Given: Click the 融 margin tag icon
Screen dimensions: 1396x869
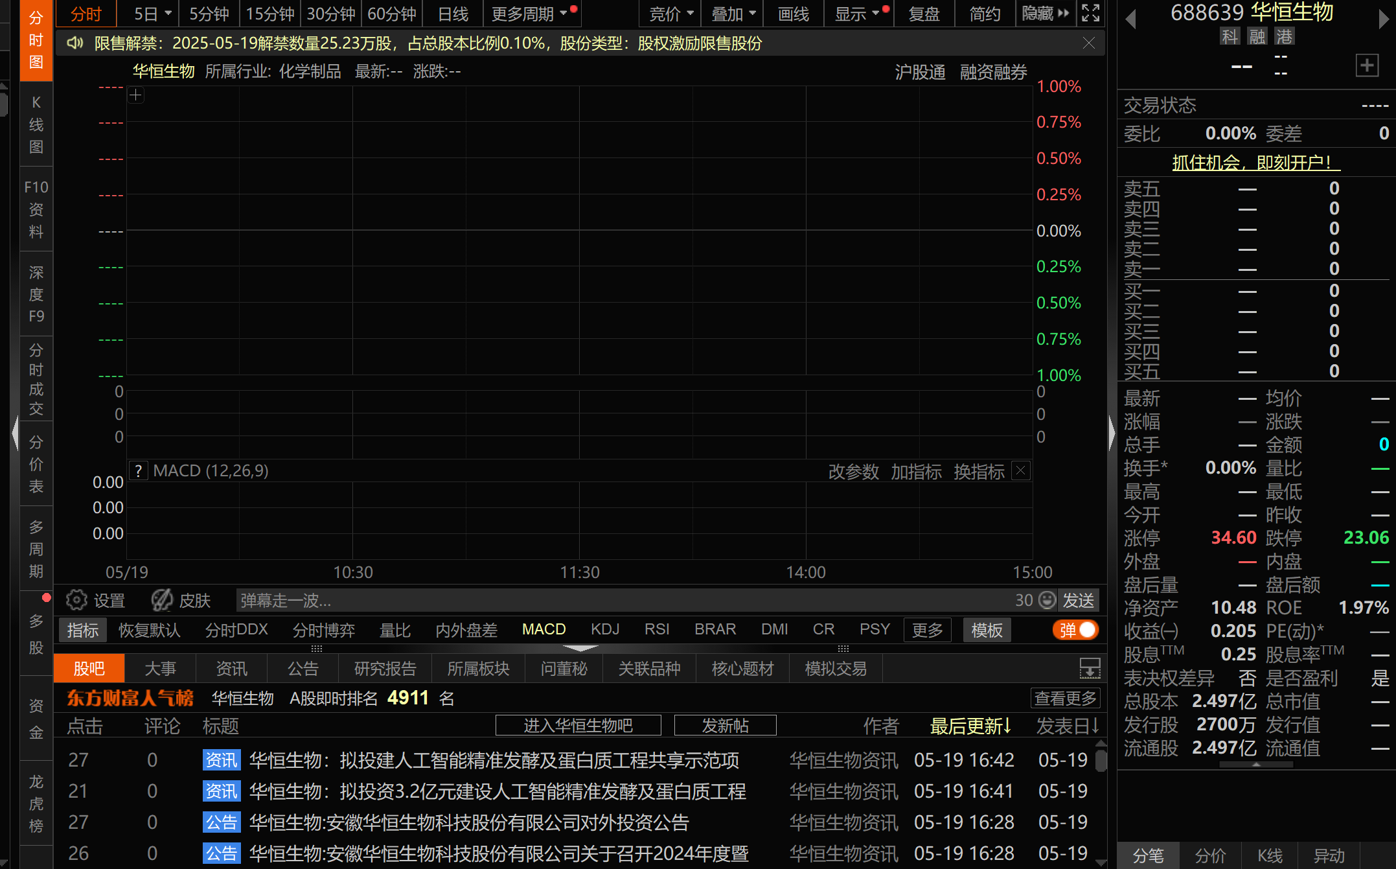Looking at the screenshot, I should pos(1257,36).
